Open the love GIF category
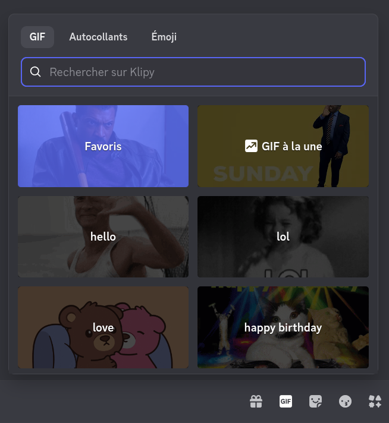389x423 pixels. point(103,327)
